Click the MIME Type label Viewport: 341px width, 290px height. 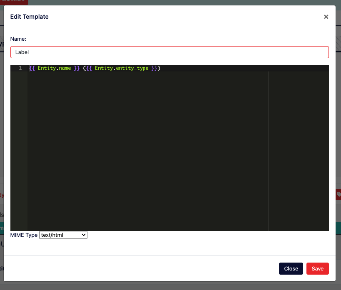24,235
